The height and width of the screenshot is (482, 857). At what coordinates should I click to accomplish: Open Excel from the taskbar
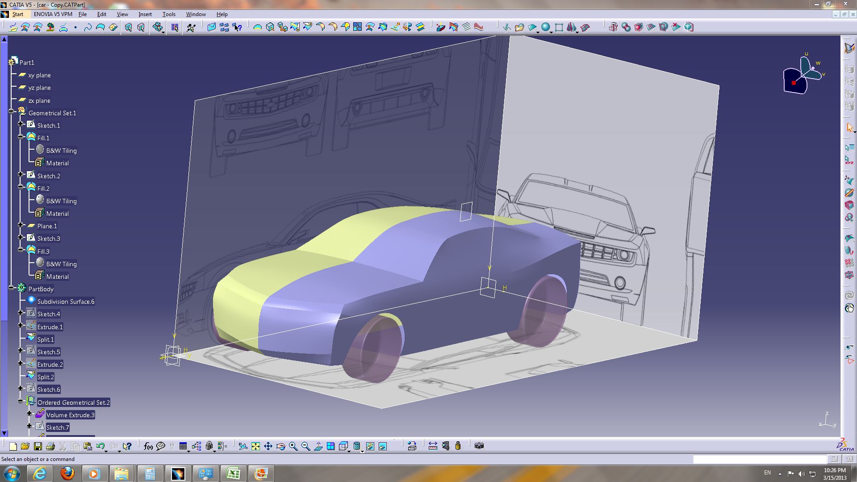pyautogui.click(x=234, y=473)
